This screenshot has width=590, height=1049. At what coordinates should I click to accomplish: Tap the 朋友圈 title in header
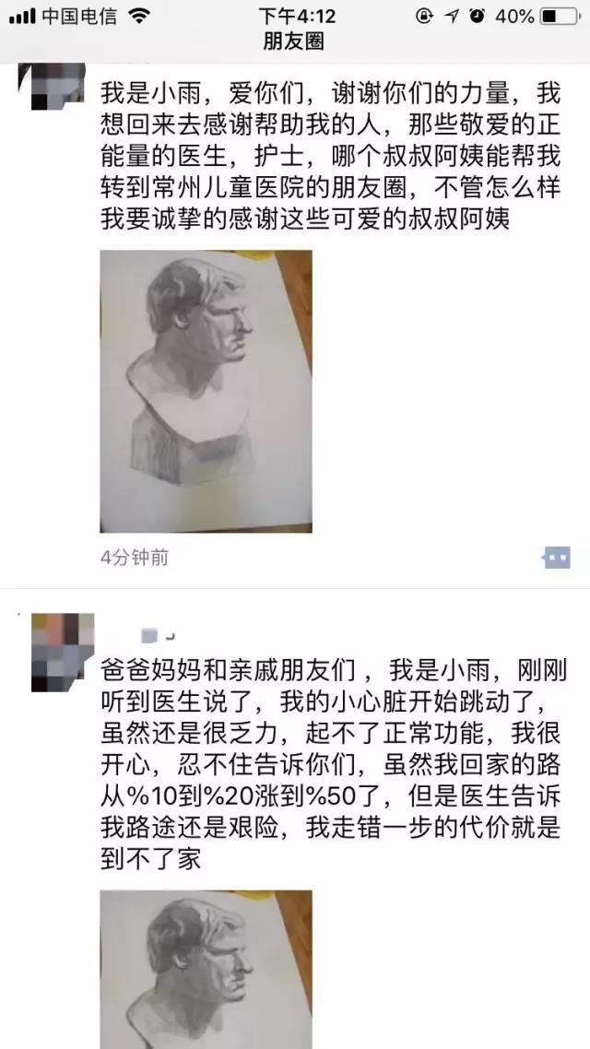click(294, 42)
